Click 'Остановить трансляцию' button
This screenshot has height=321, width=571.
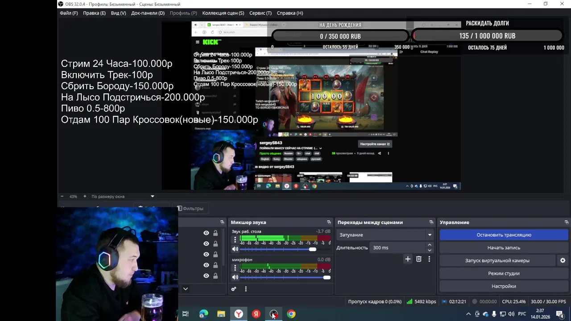point(504,235)
